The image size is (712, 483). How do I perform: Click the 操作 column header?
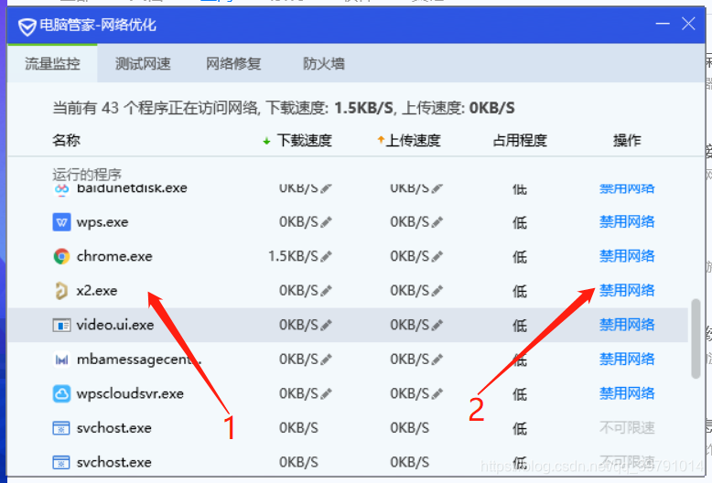(x=627, y=140)
